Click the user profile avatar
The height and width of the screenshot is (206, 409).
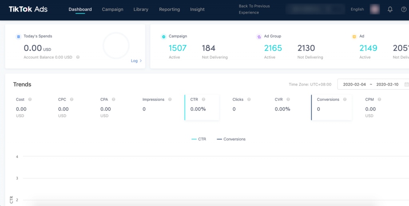click(375, 9)
